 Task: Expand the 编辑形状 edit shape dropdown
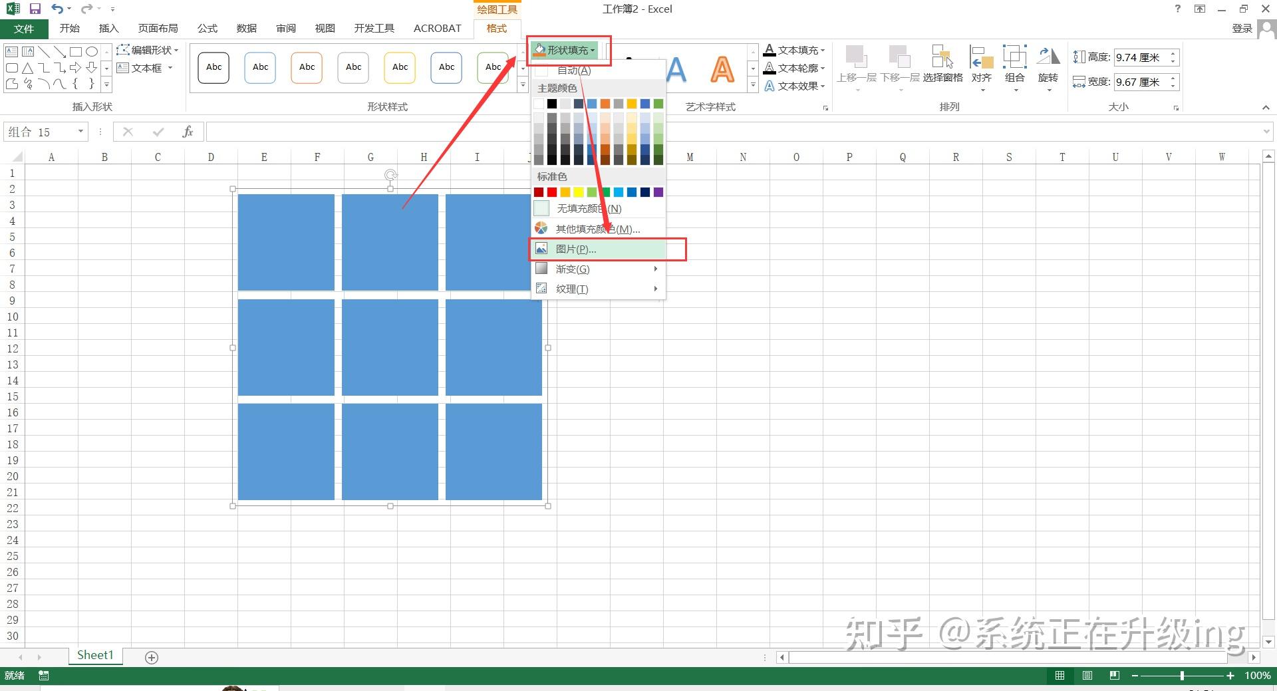click(x=148, y=50)
